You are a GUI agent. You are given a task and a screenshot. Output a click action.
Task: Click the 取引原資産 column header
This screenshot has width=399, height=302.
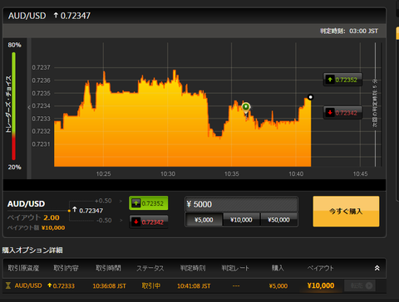tap(23, 268)
